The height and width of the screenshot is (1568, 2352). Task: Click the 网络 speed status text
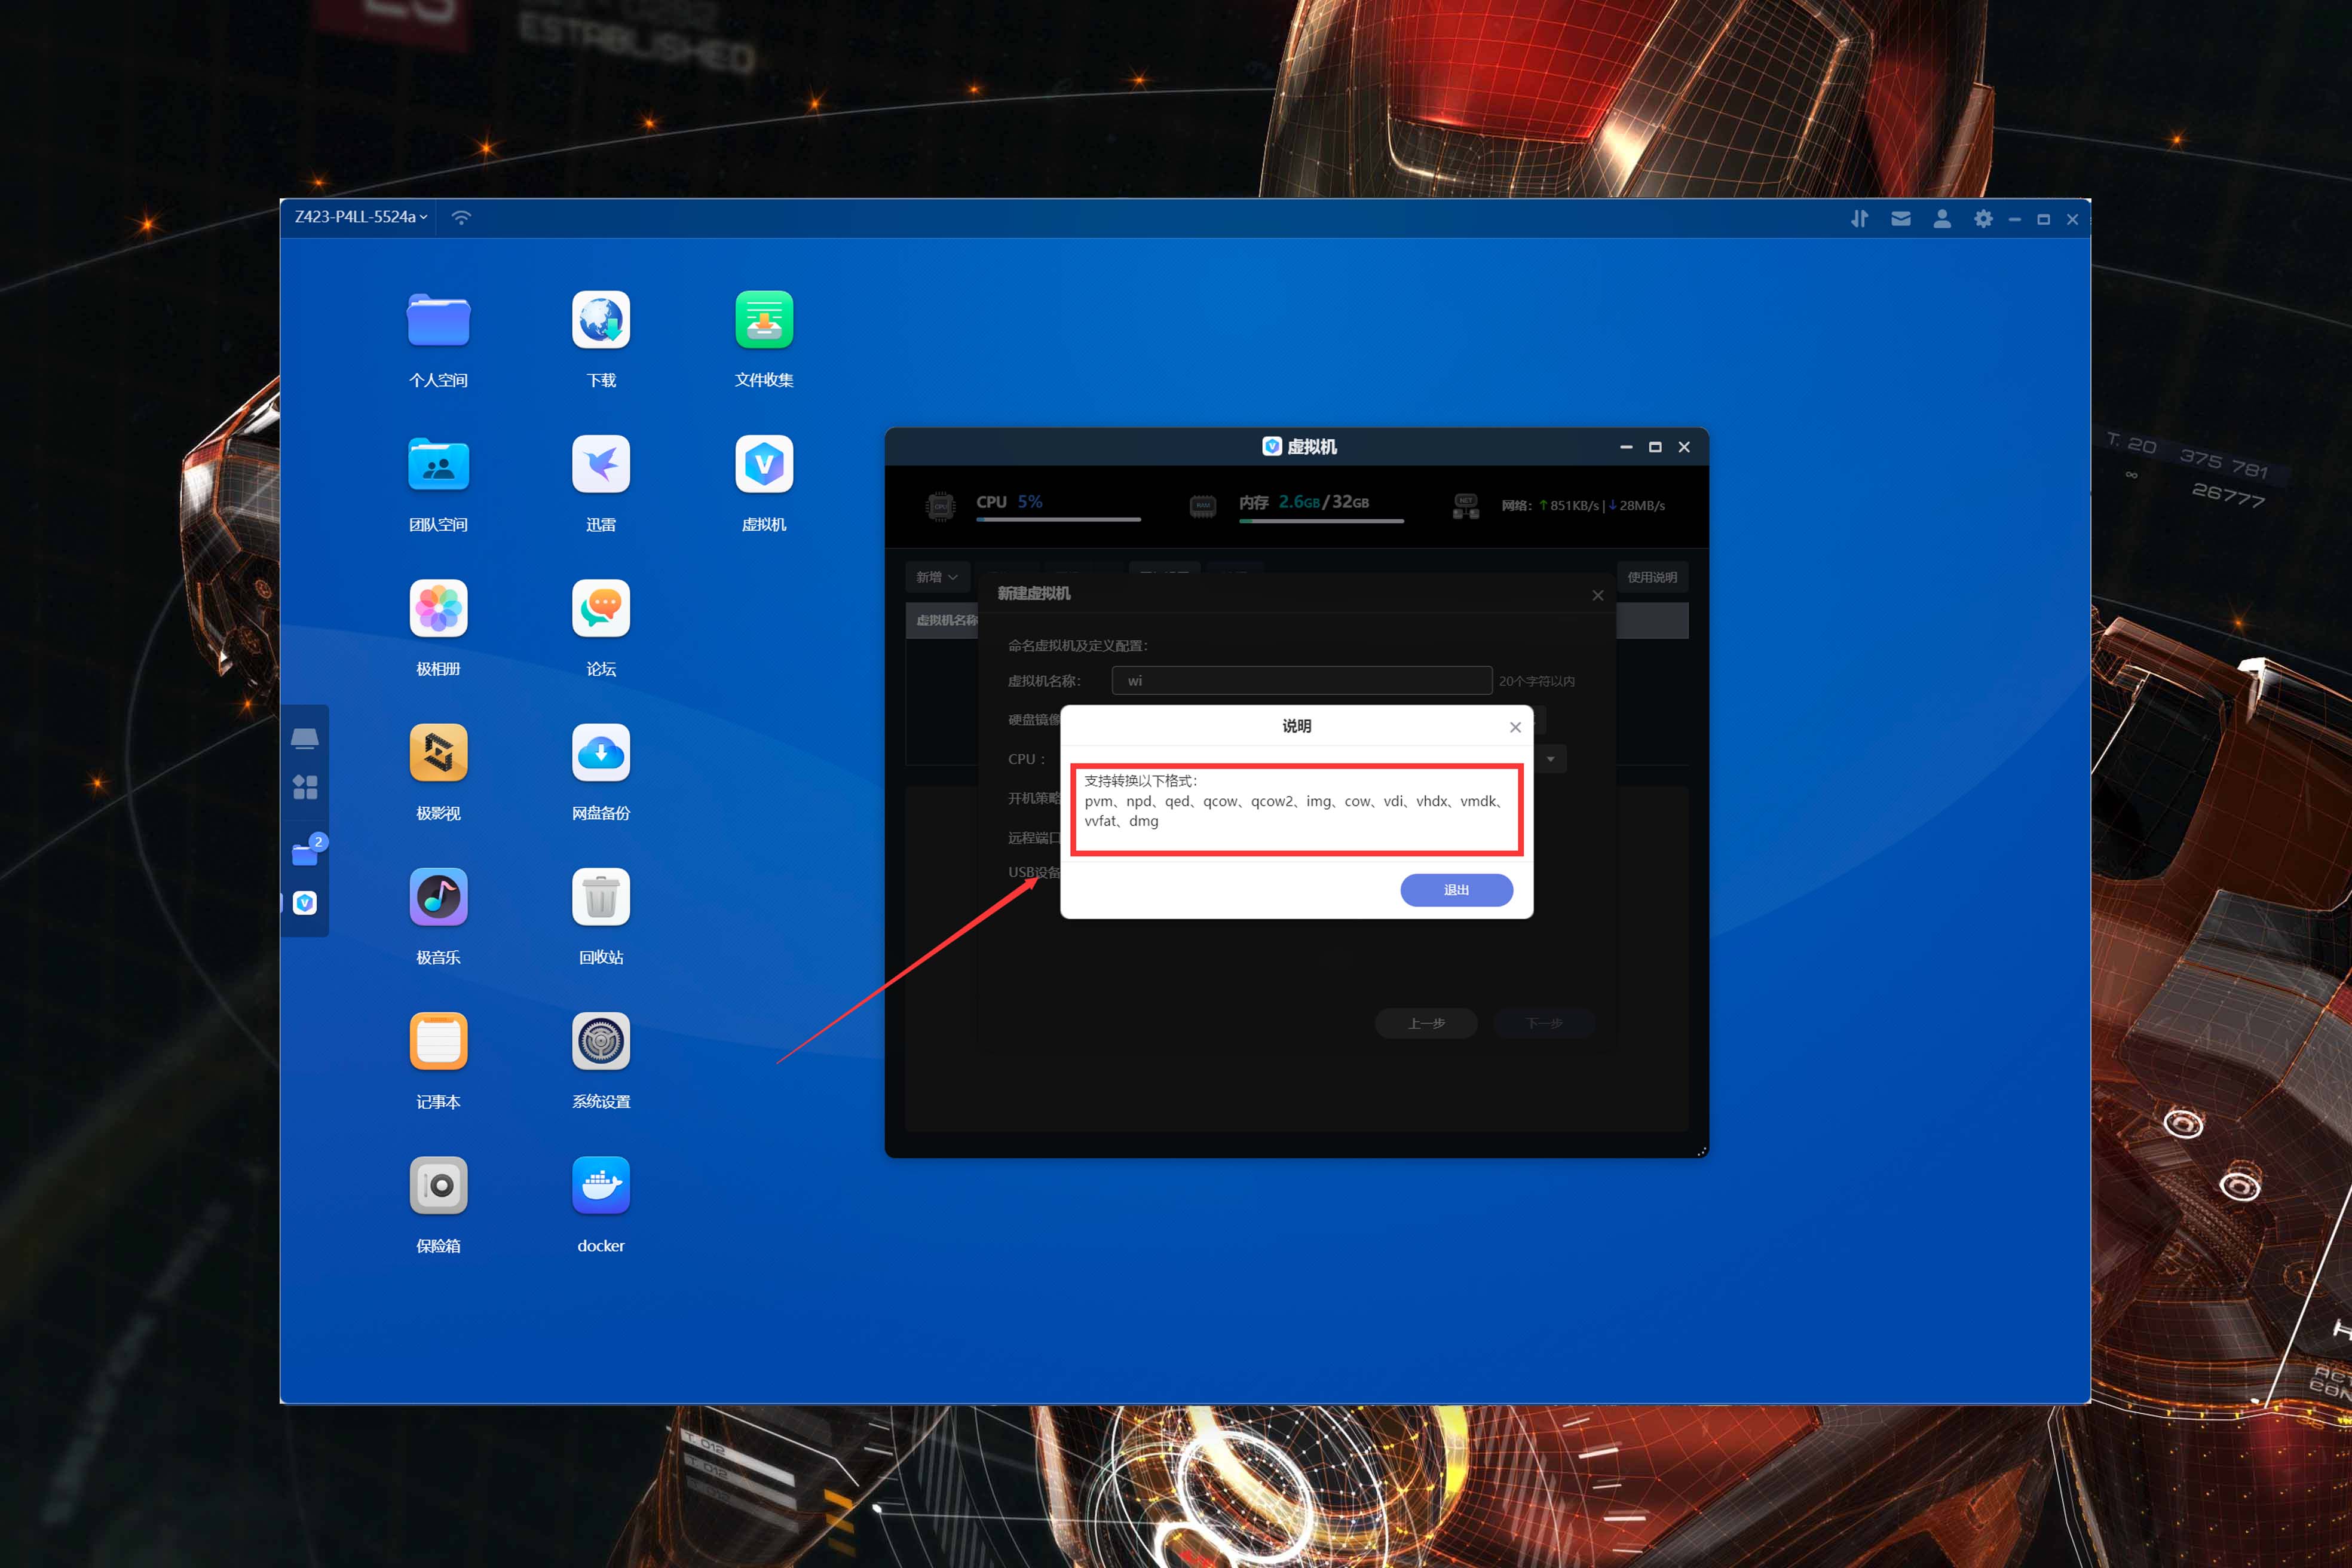[x=1583, y=505]
